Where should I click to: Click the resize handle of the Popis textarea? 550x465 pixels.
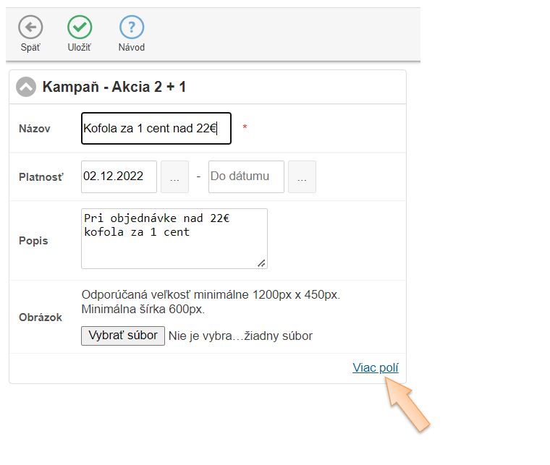(x=261, y=263)
